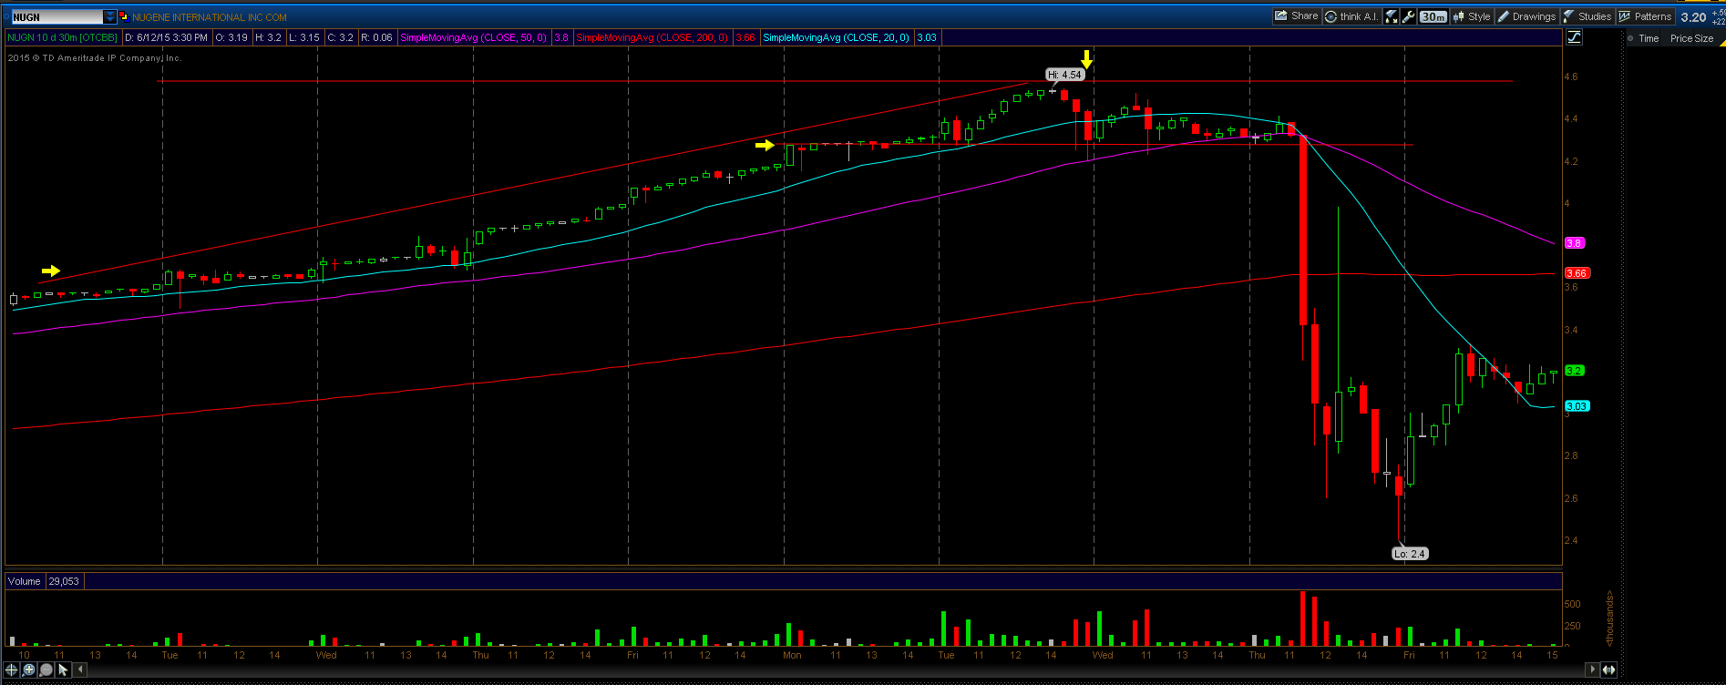The height and width of the screenshot is (685, 1726).
Task: Click the price axis scale icon
Action: click(x=1574, y=37)
